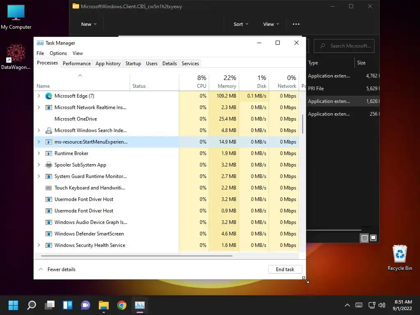Screen dimensions: 420x315
Task: Click Task Manager taskbar icon
Action: tap(140, 305)
